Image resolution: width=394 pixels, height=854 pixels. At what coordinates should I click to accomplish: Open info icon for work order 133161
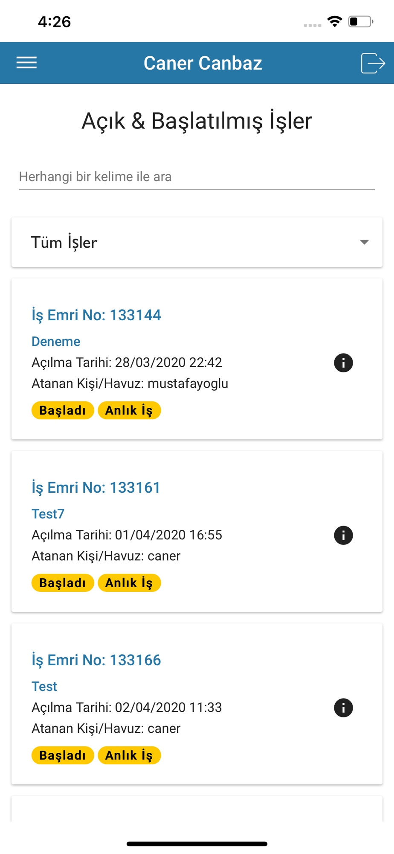click(x=343, y=535)
